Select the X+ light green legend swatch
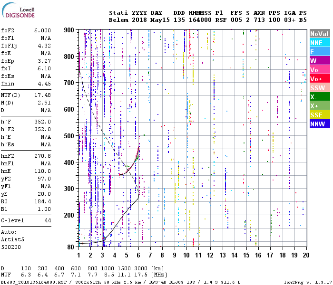 (x=320, y=105)
